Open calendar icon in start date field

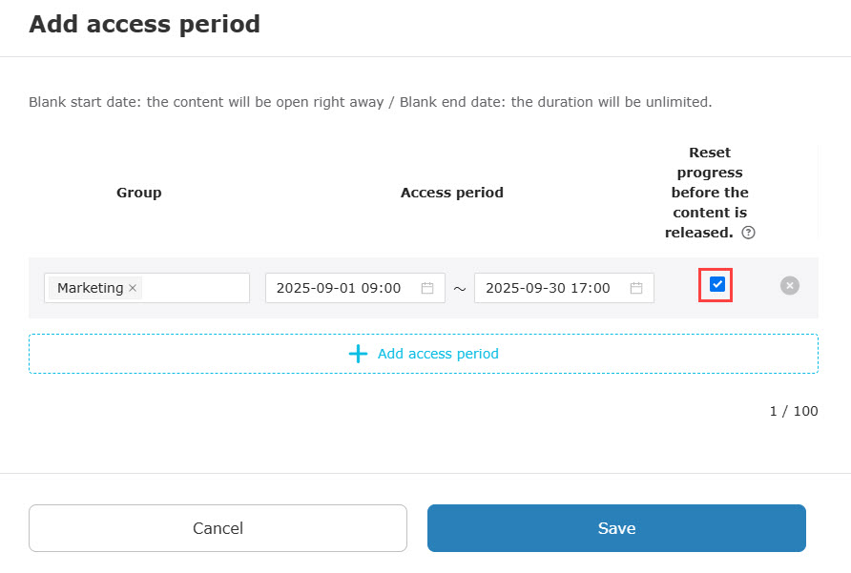(427, 288)
